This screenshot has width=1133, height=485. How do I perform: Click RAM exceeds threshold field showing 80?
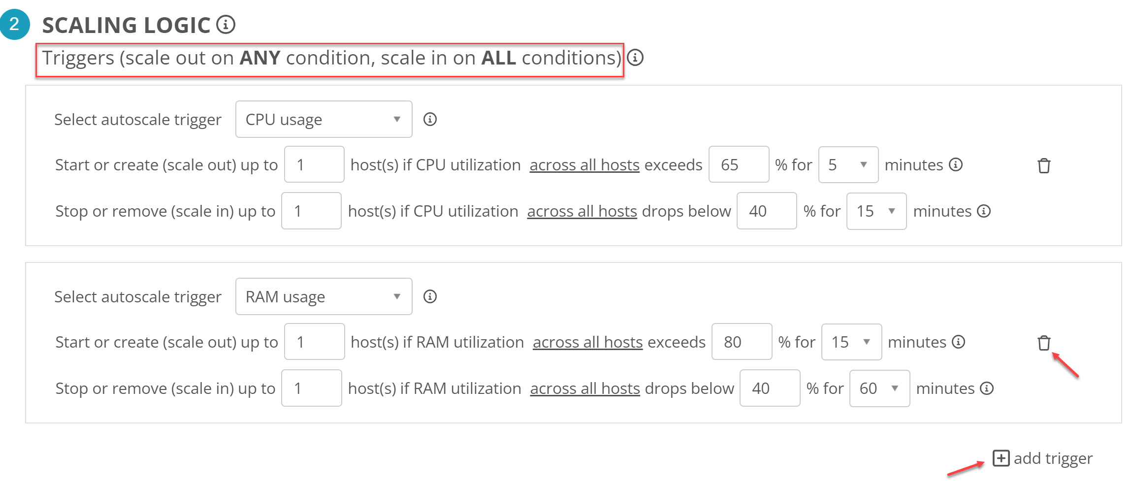click(x=741, y=342)
